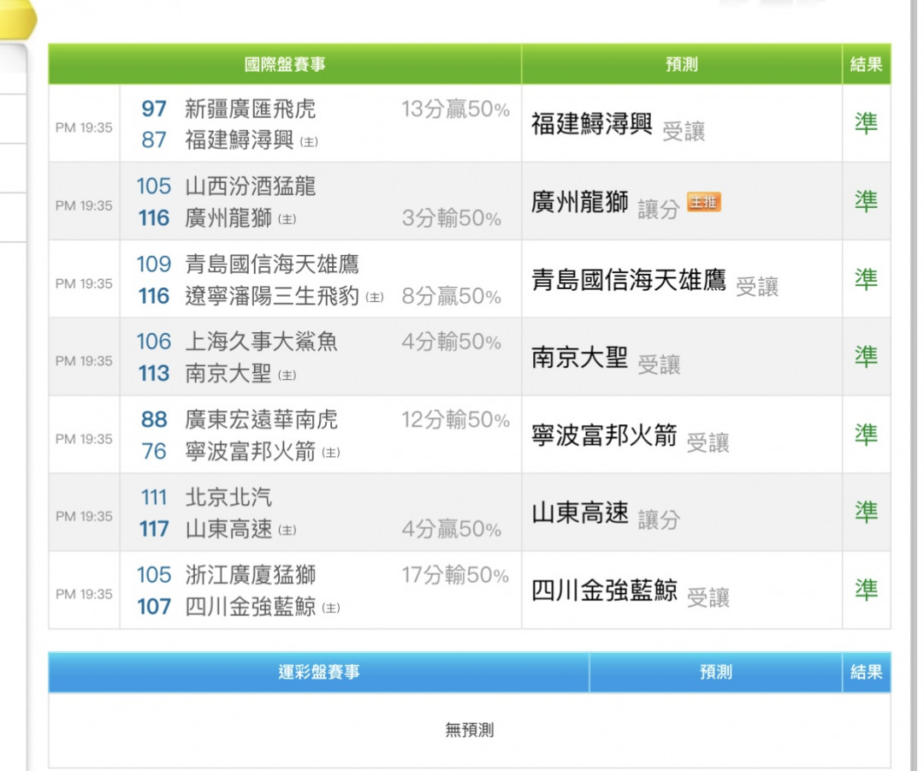The image size is (924, 771).
Task: Click the green 國際盤賽事 table header
Action: pyautogui.click(x=285, y=64)
